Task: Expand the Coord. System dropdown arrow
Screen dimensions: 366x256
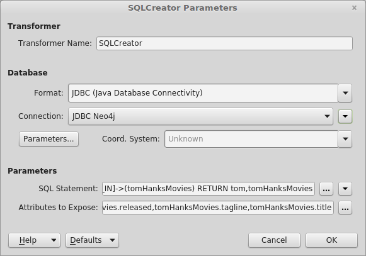Action: (345, 139)
